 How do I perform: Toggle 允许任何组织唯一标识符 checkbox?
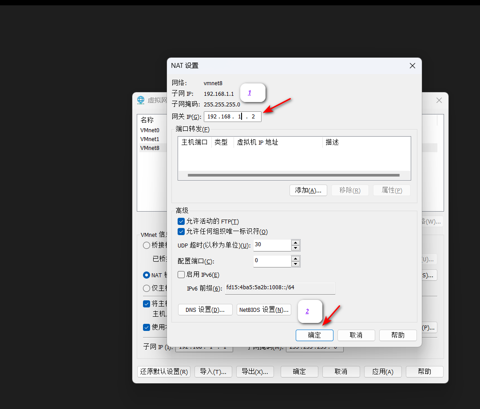181,232
